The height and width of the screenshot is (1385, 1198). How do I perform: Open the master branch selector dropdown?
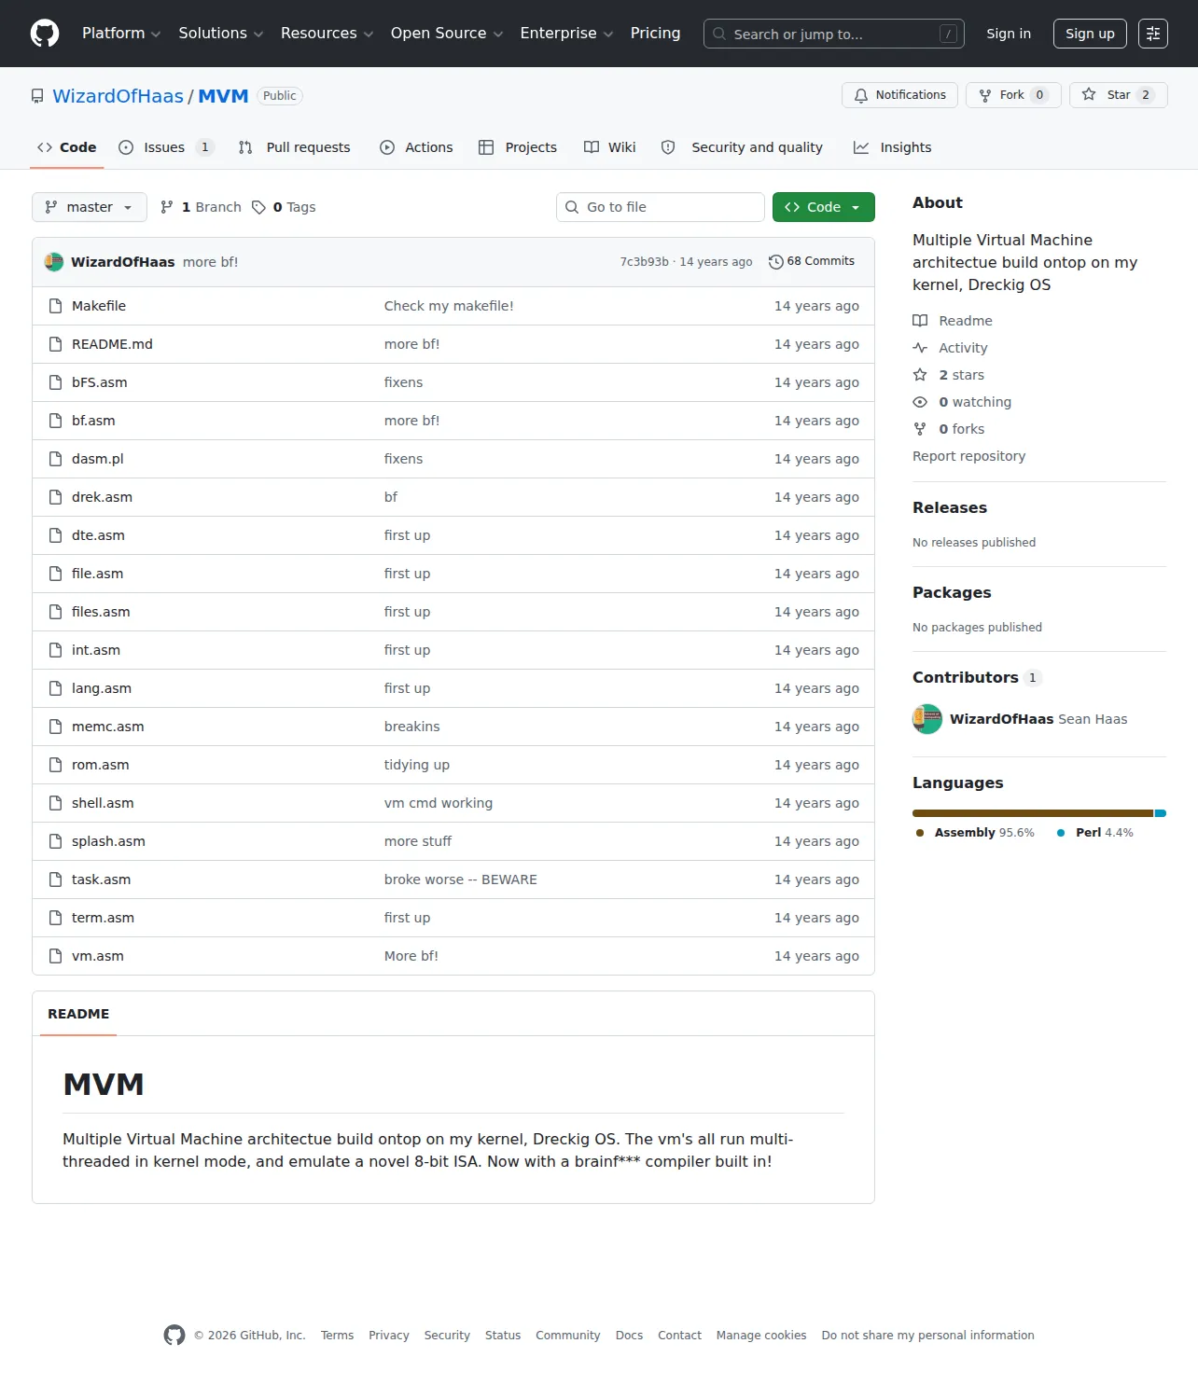[90, 207]
